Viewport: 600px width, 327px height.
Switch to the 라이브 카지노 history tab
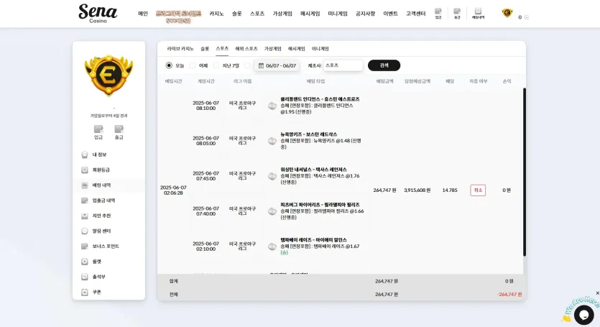coord(180,49)
